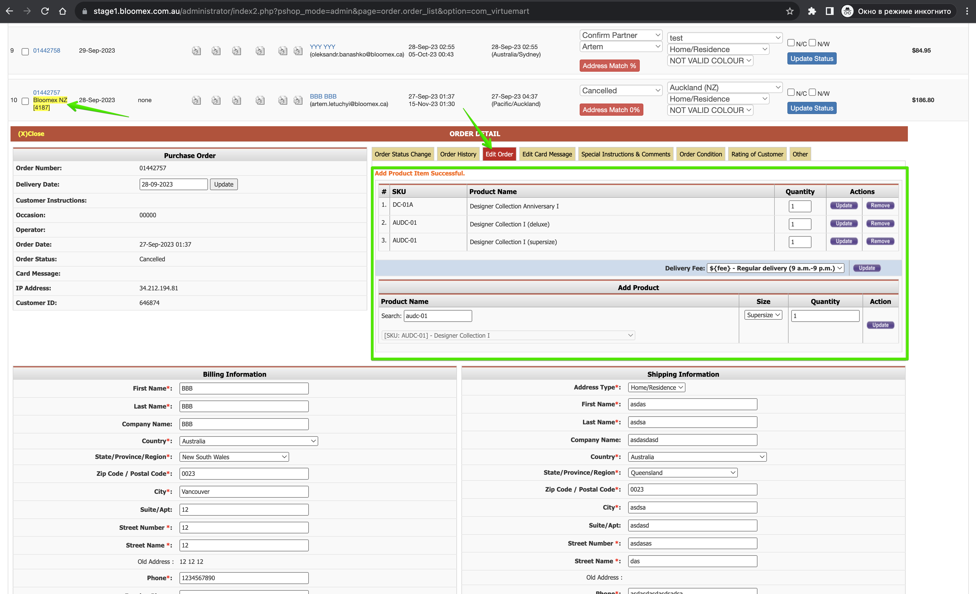The width and height of the screenshot is (976, 594).
Task: Bookmark this page with the star icon
Action: pos(790,11)
